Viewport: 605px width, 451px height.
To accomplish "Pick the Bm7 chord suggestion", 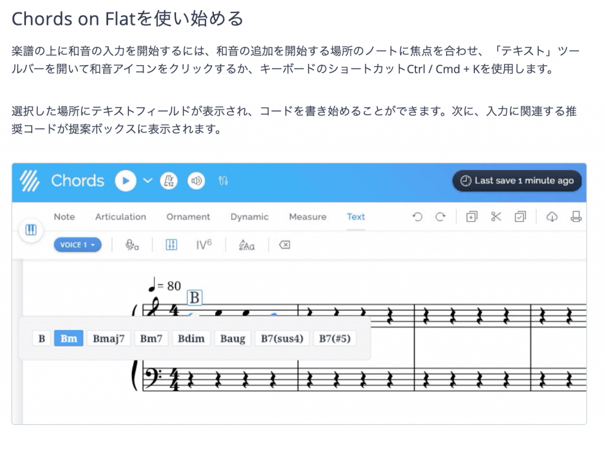I will tap(151, 338).
